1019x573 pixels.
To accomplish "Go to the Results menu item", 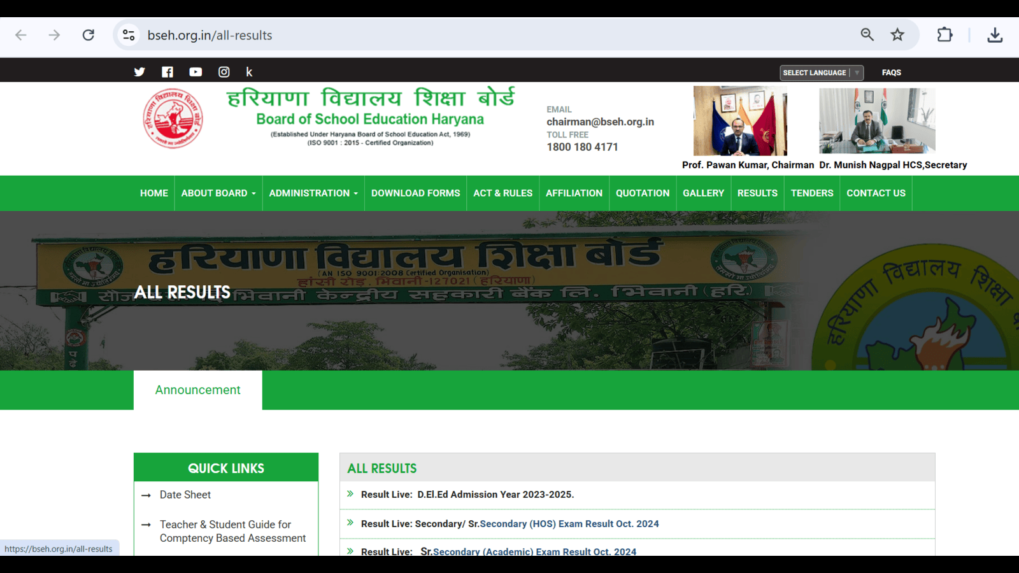I will click(757, 193).
